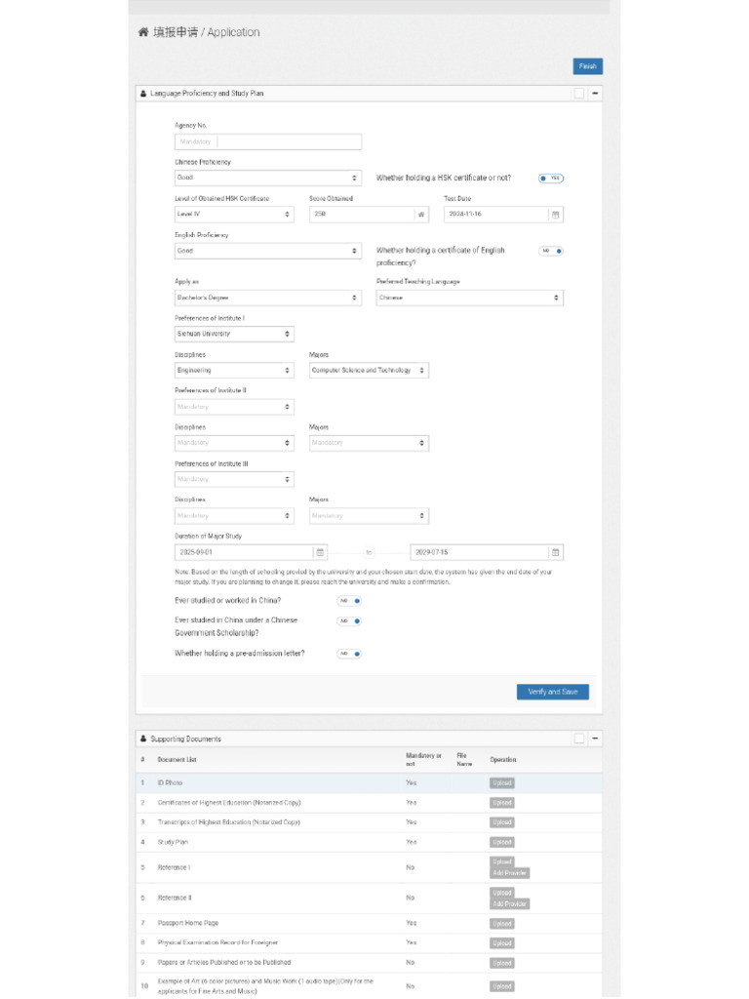Toggle 'Ever studied or worked in China' switch

coord(349,601)
